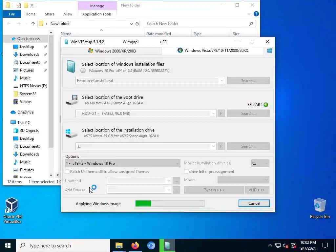
Task: Click the Windows installation files box icon
Action: pos(71,67)
